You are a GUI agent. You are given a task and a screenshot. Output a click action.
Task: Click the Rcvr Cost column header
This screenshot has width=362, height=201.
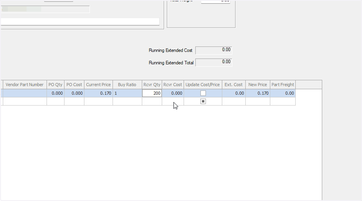point(173,85)
